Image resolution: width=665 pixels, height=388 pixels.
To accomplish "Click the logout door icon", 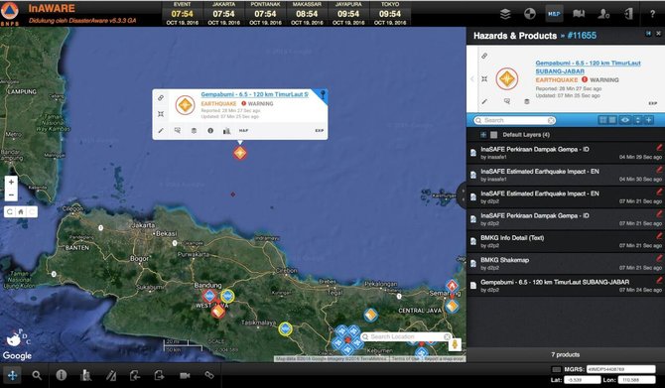I will (x=628, y=14).
